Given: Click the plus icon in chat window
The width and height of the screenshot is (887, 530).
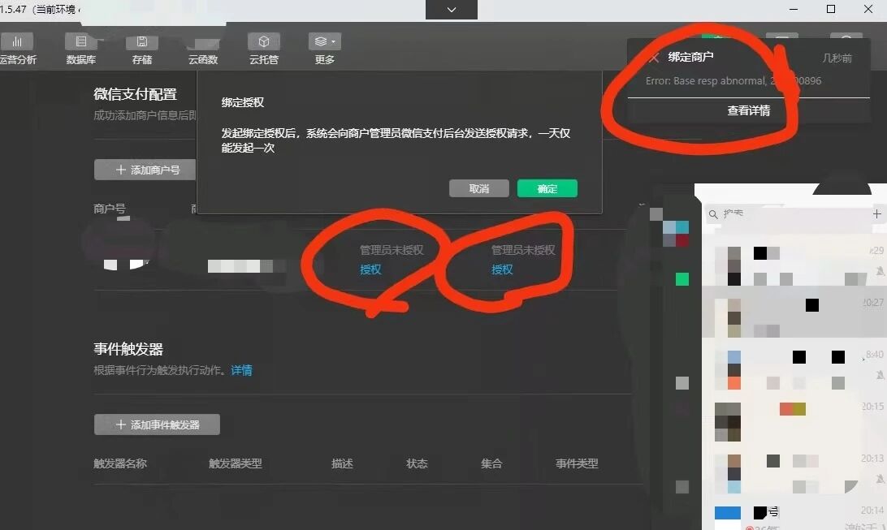Looking at the screenshot, I should [x=876, y=214].
